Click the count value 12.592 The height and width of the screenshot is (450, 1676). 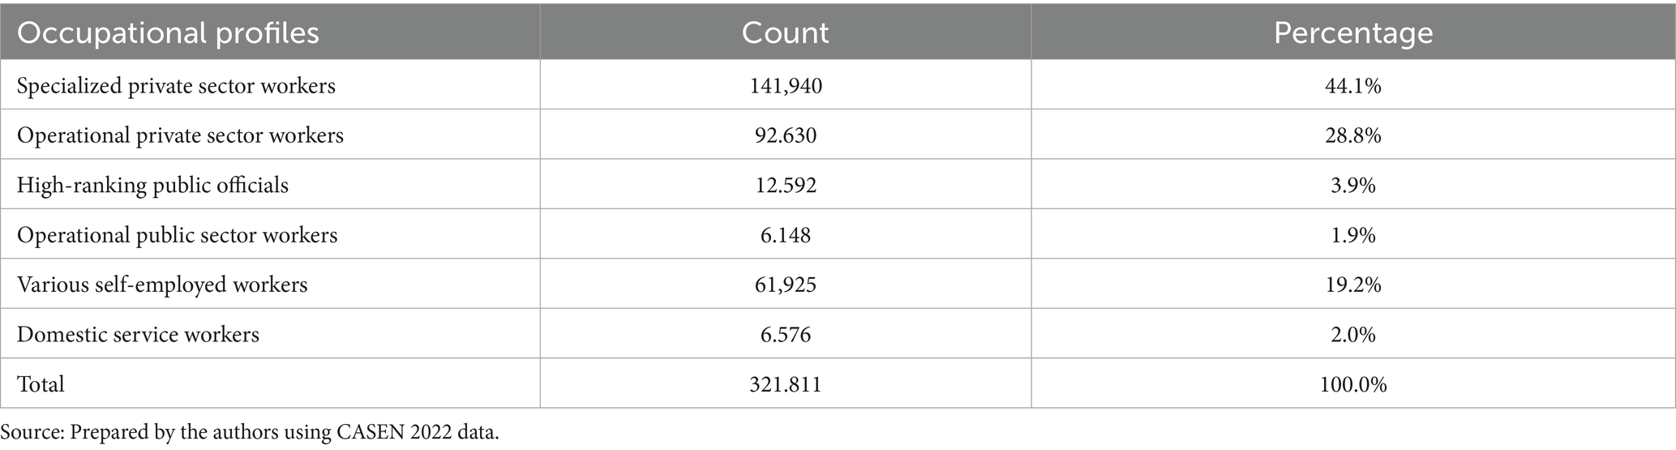pyautogui.click(x=785, y=185)
